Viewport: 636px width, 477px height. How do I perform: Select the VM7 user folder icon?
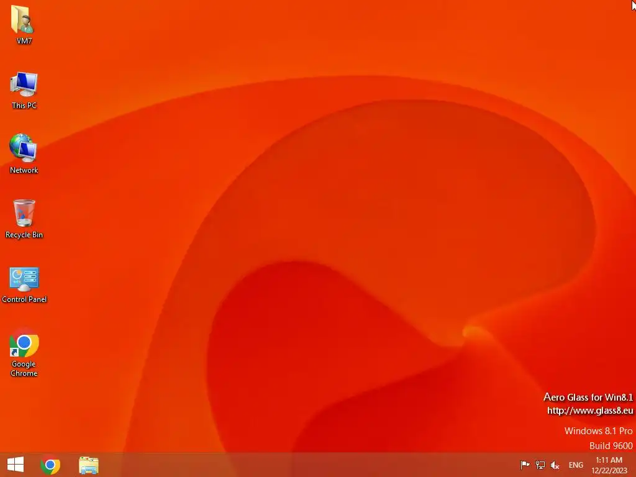[23, 19]
